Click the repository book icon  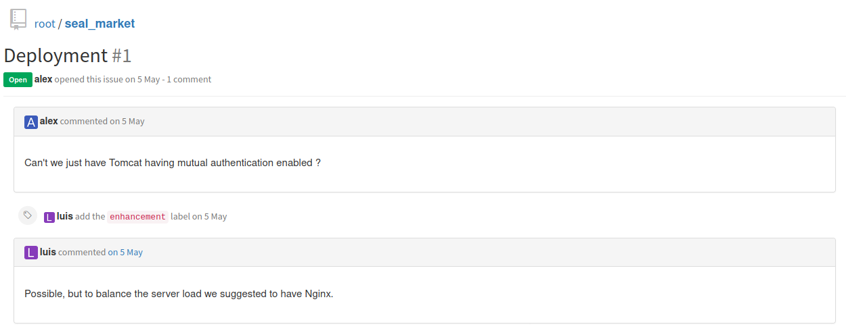[18, 20]
